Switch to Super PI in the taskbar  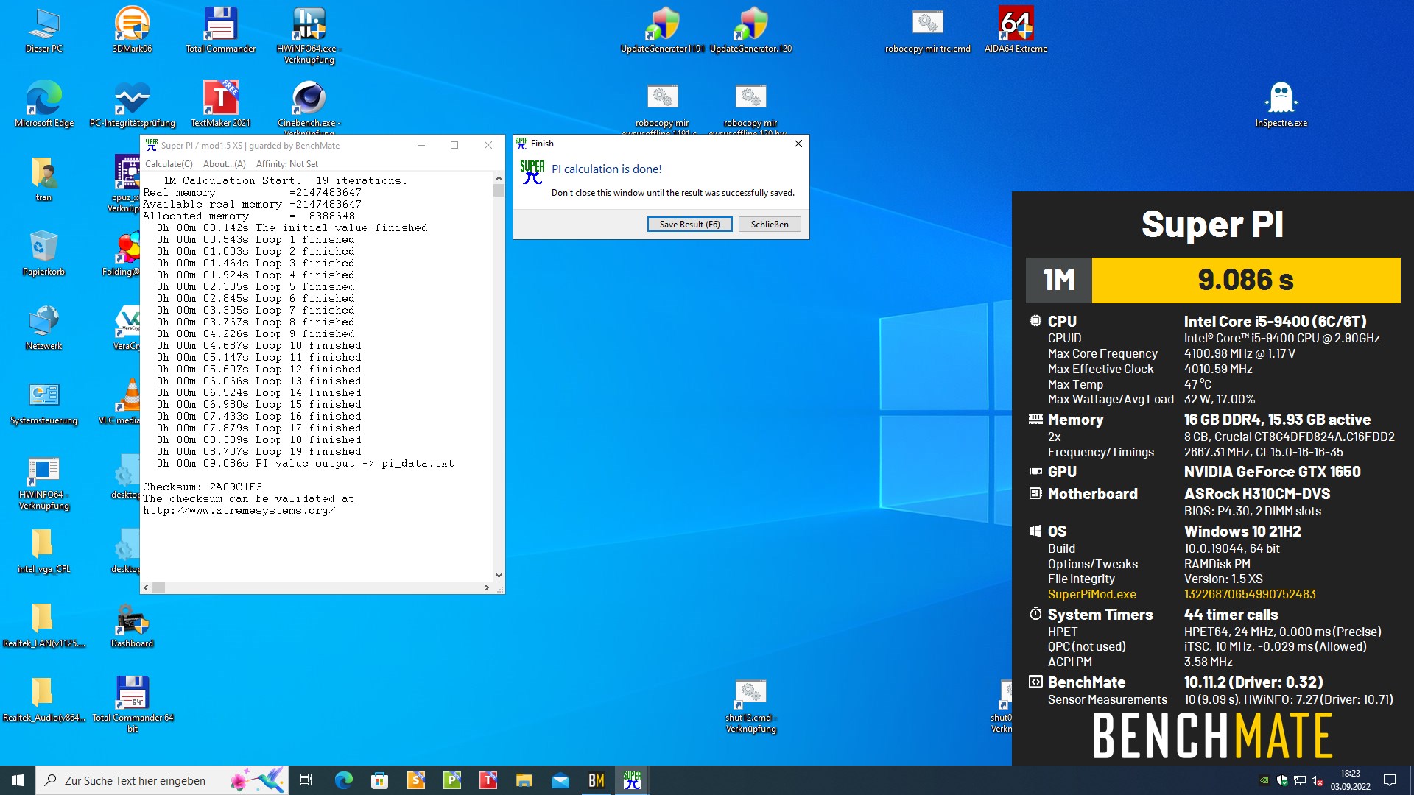click(632, 780)
